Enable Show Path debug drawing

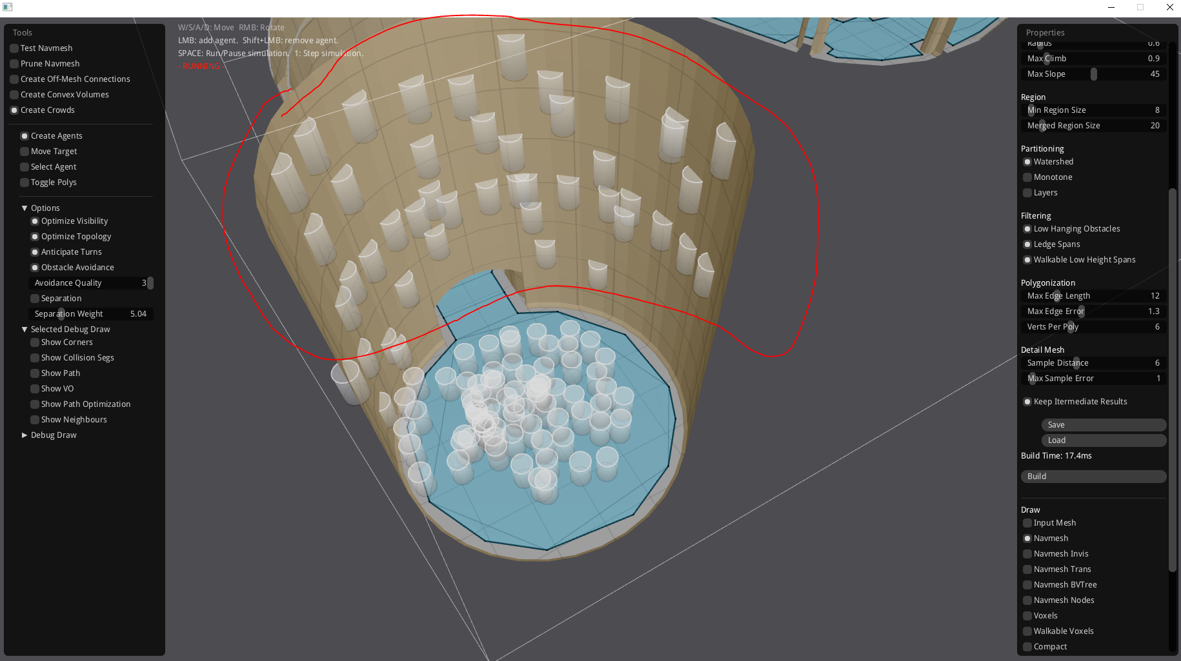click(x=35, y=373)
